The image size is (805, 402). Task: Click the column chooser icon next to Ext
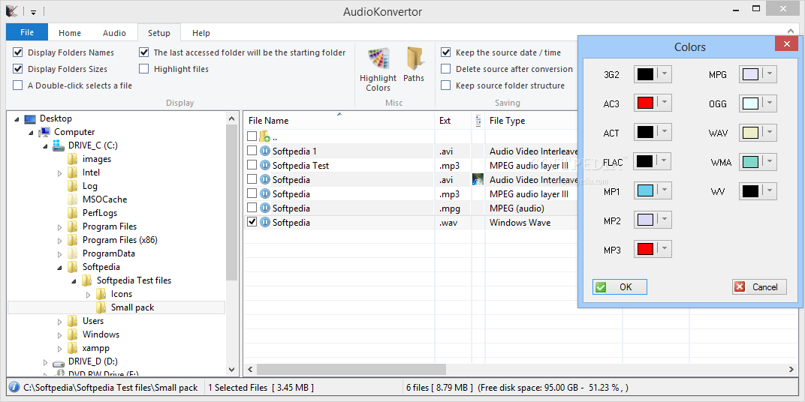coord(478,121)
